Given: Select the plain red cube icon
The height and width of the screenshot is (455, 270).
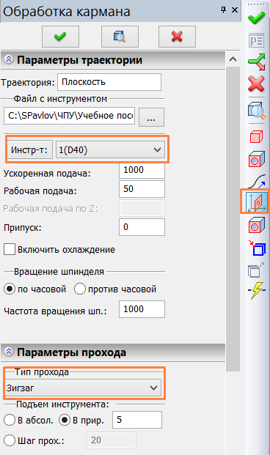Looking at the screenshot, I should click(x=256, y=136).
